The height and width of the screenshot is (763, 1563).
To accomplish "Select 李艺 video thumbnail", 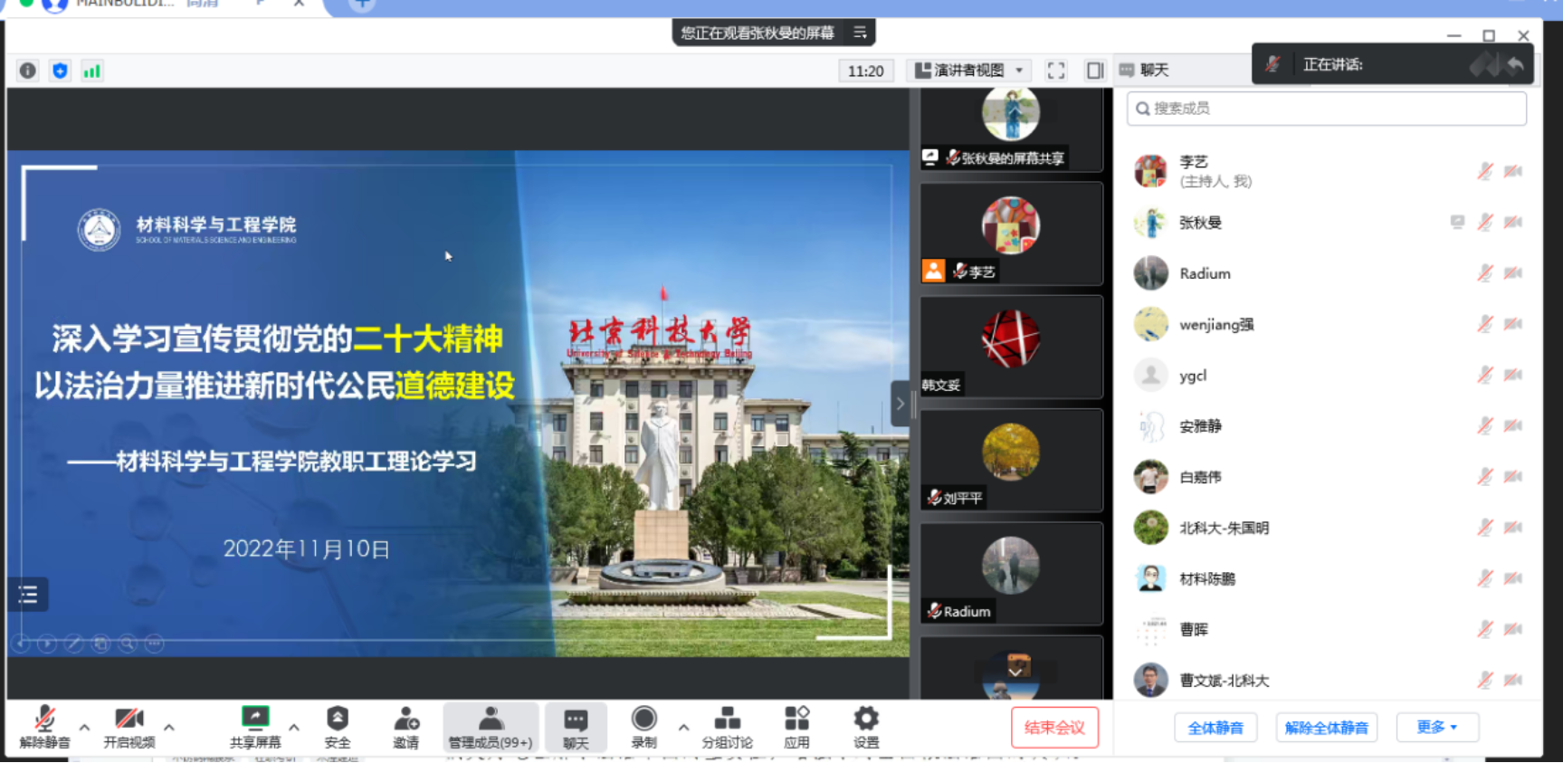I will click(1011, 234).
